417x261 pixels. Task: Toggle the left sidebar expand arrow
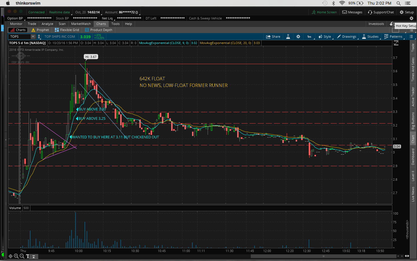(6, 139)
